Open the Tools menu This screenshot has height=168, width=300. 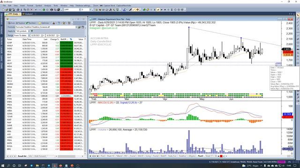(56, 6)
